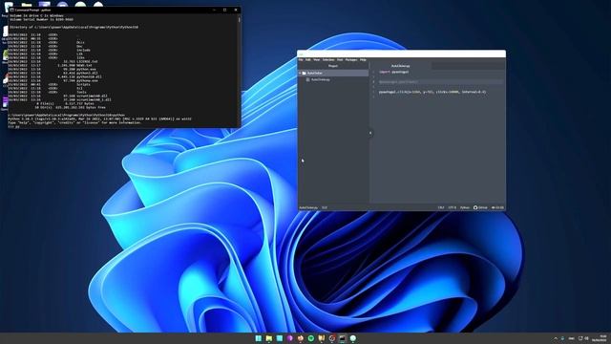The height and width of the screenshot is (344, 611).
Task: Click the Atom icon on the taskbar
Action: point(353,338)
